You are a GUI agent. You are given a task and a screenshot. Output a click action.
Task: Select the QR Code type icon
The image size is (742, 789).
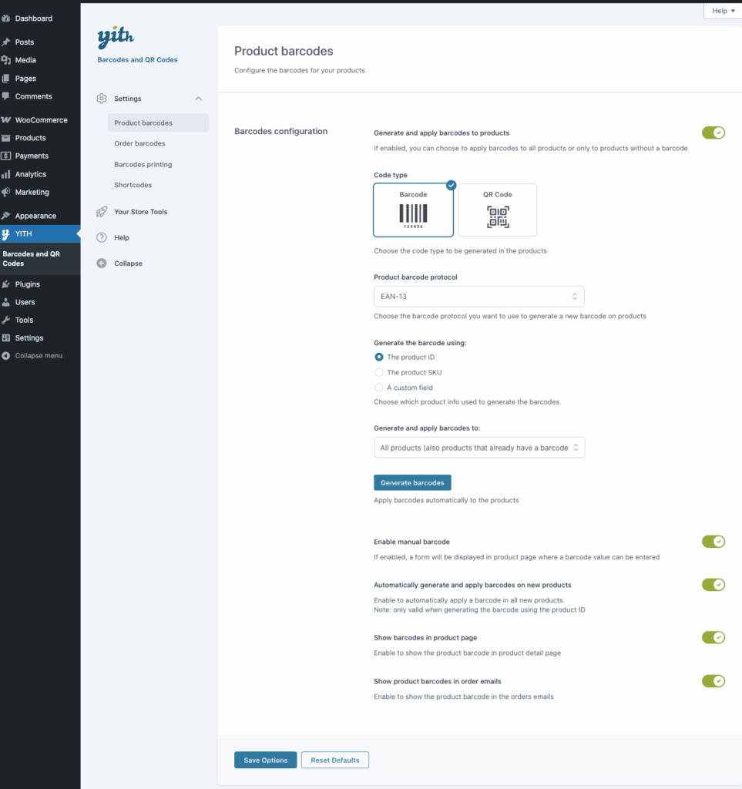[498, 209]
